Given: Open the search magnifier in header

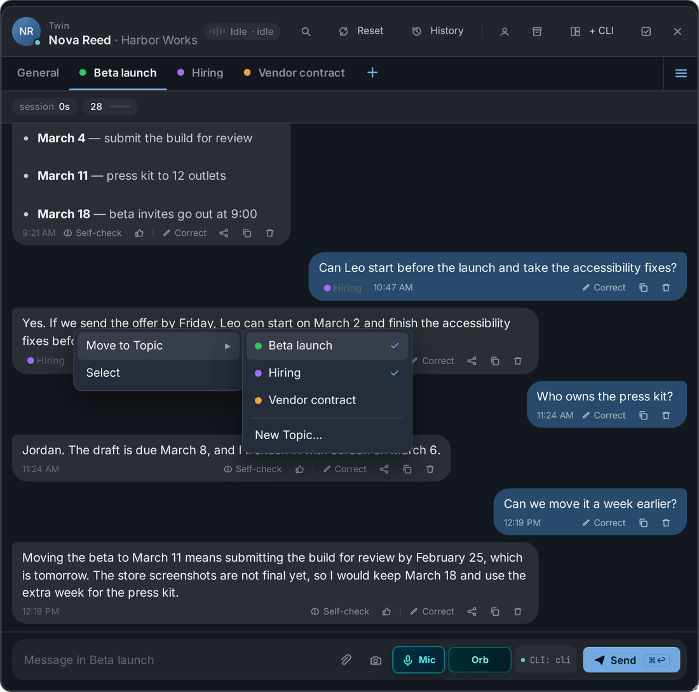Looking at the screenshot, I should click(306, 32).
